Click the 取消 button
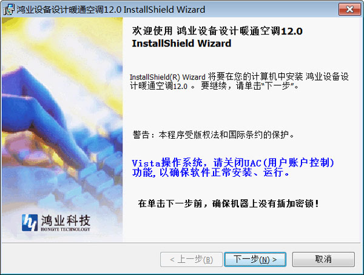This screenshot has height=275, width=364. [323, 259]
